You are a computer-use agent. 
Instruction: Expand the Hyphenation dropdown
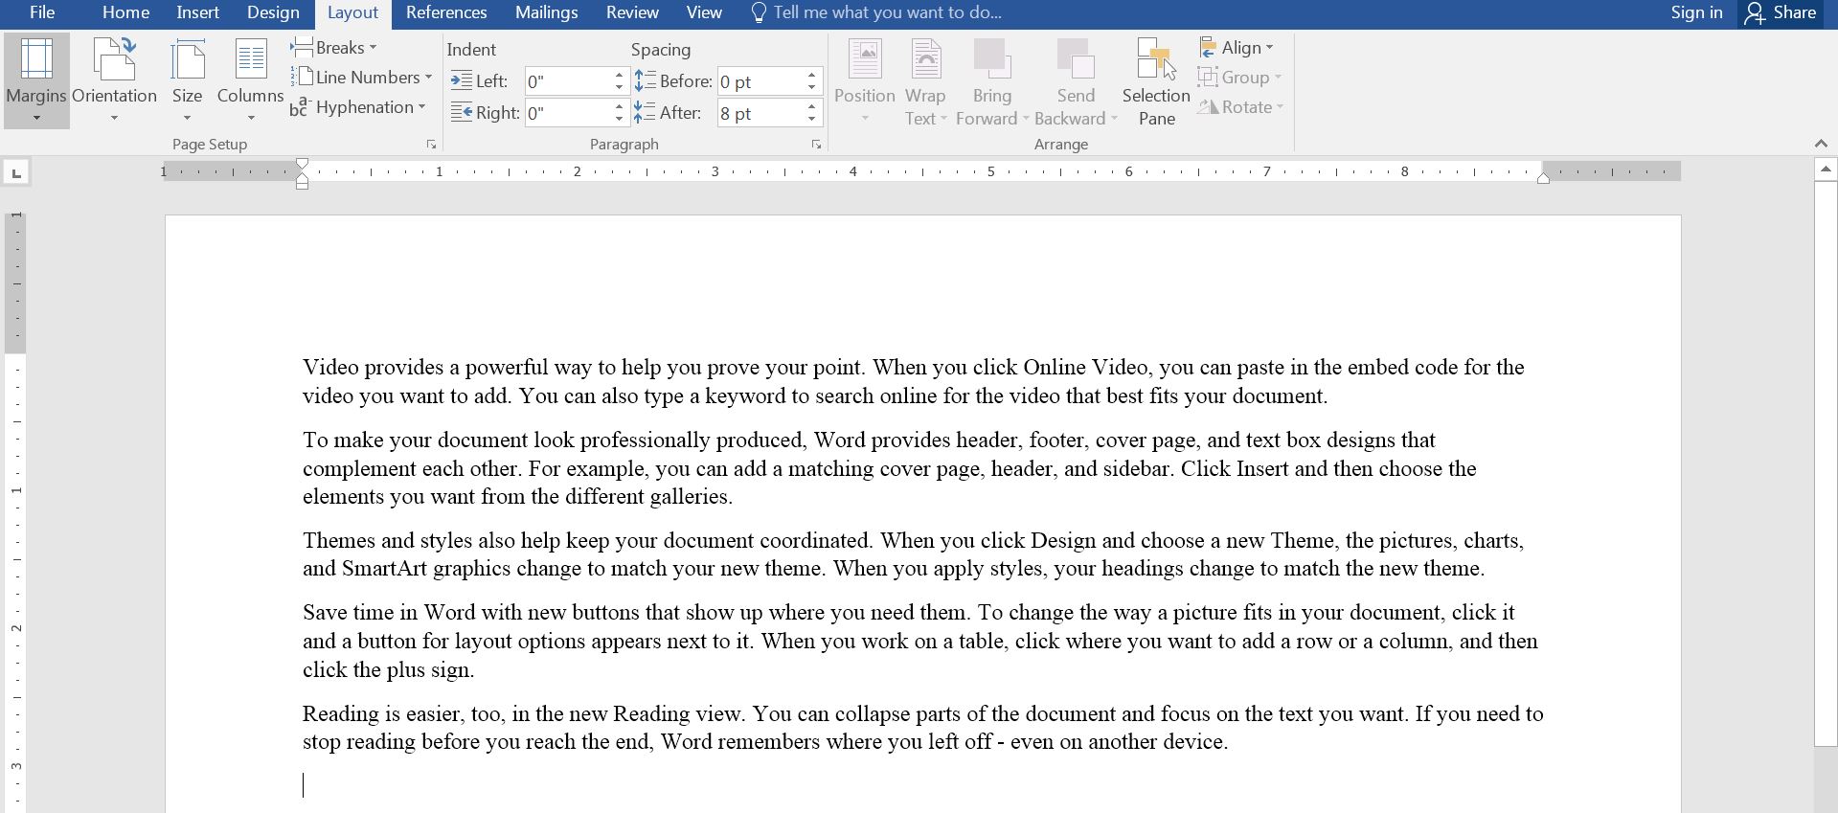(x=421, y=107)
